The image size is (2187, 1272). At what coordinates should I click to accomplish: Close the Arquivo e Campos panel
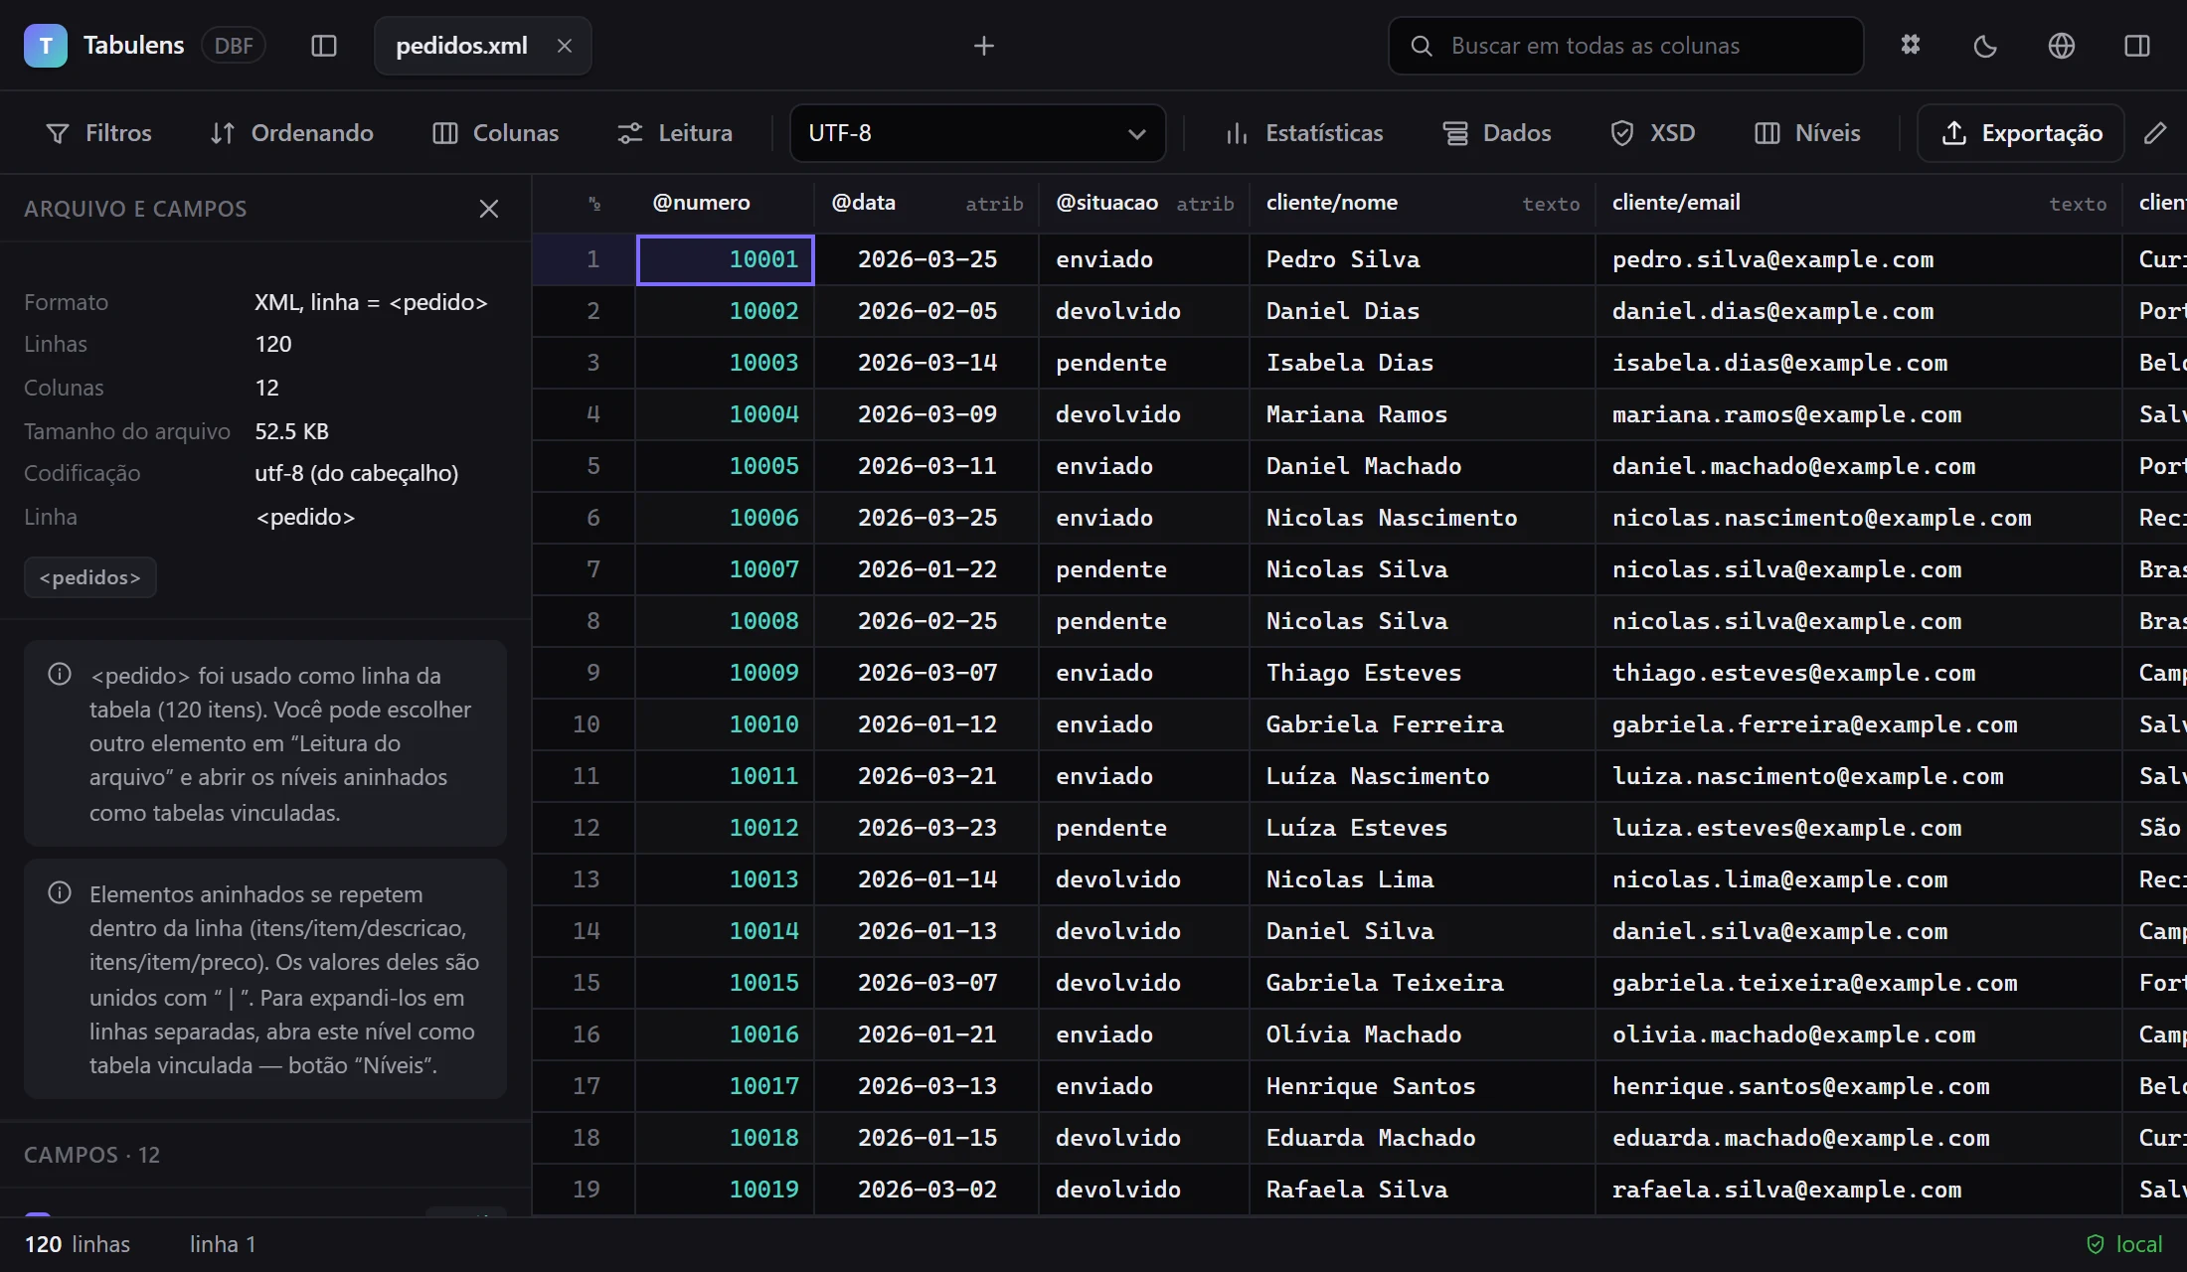pos(489,209)
